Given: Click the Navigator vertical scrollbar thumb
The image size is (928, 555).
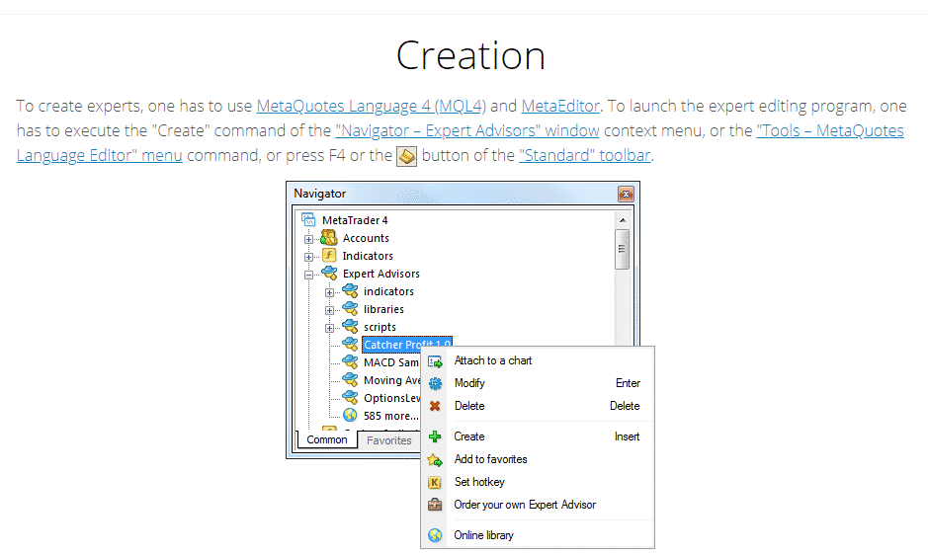Looking at the screenshot, I should pos(622,249).
